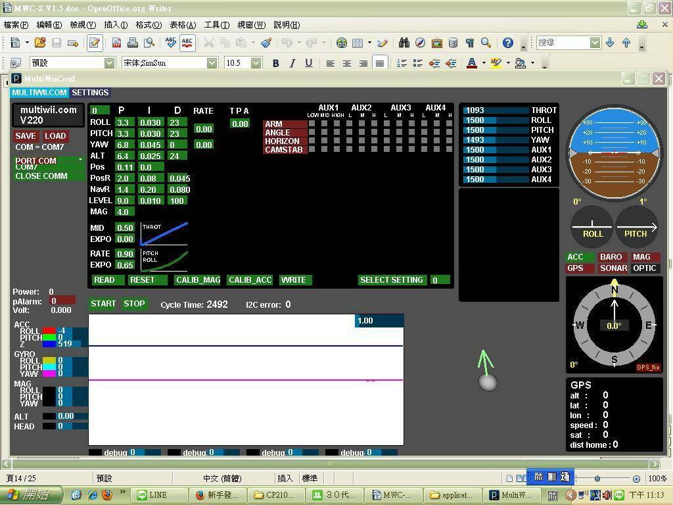Tick the CAMSTAB AUX4 H checkbox
673x505 pixels.
tap(450, 149)
